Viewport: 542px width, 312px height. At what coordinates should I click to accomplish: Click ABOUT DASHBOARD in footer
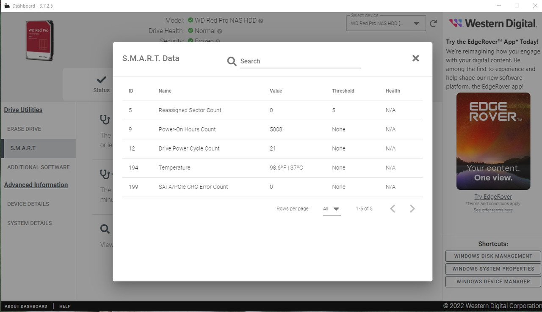point(26,306)
